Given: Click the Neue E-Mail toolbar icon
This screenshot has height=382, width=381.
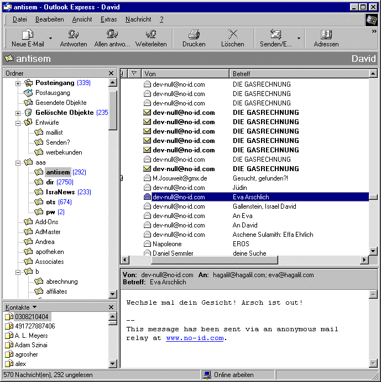Looking at the screenshot, I should tap(27, 34).
